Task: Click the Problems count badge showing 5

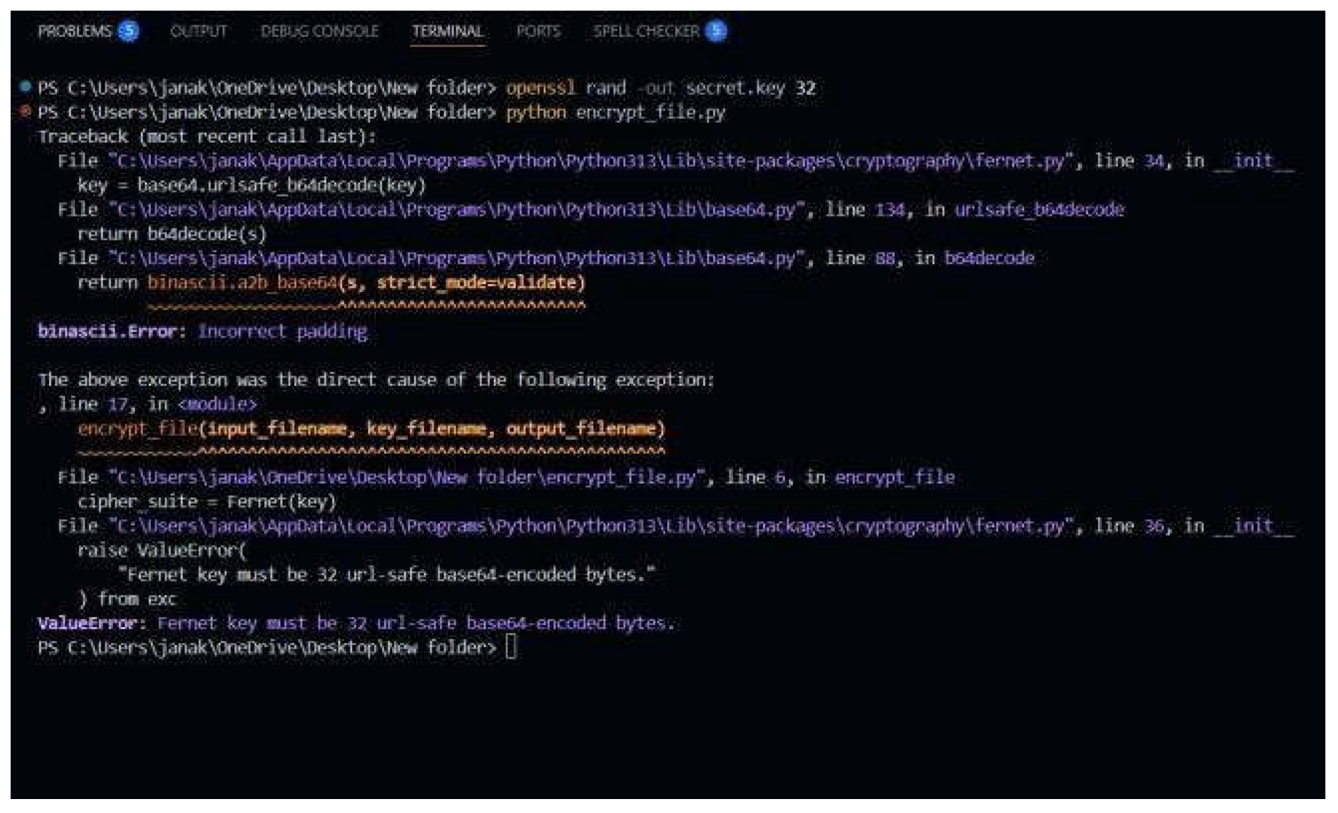Action: 128,31
